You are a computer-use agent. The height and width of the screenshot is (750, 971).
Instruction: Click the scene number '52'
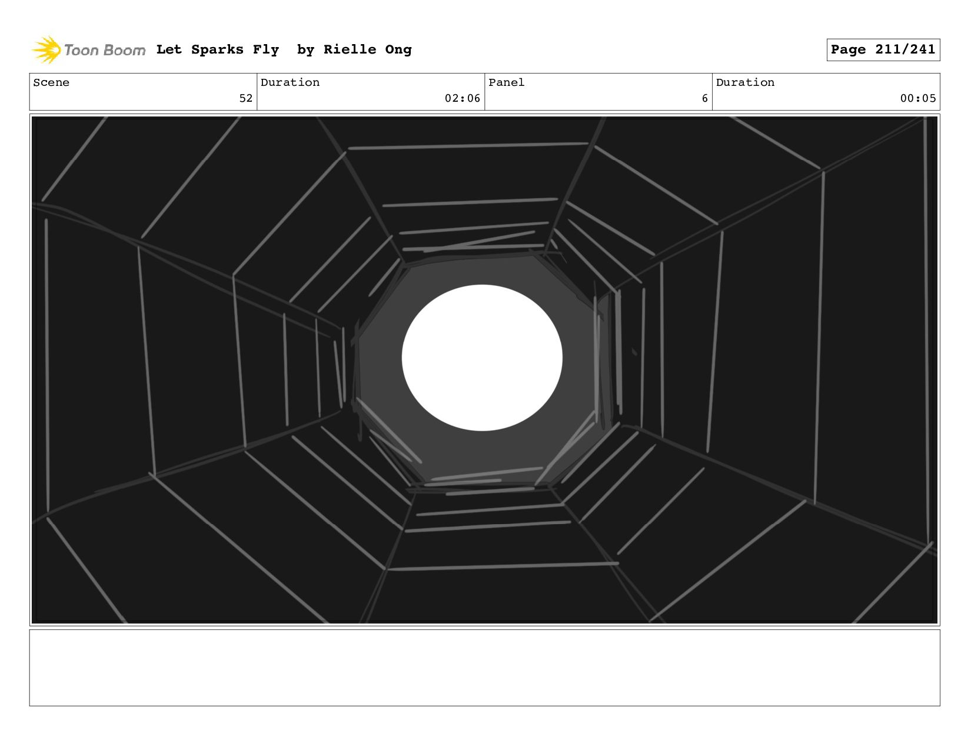tap(246, 98)
